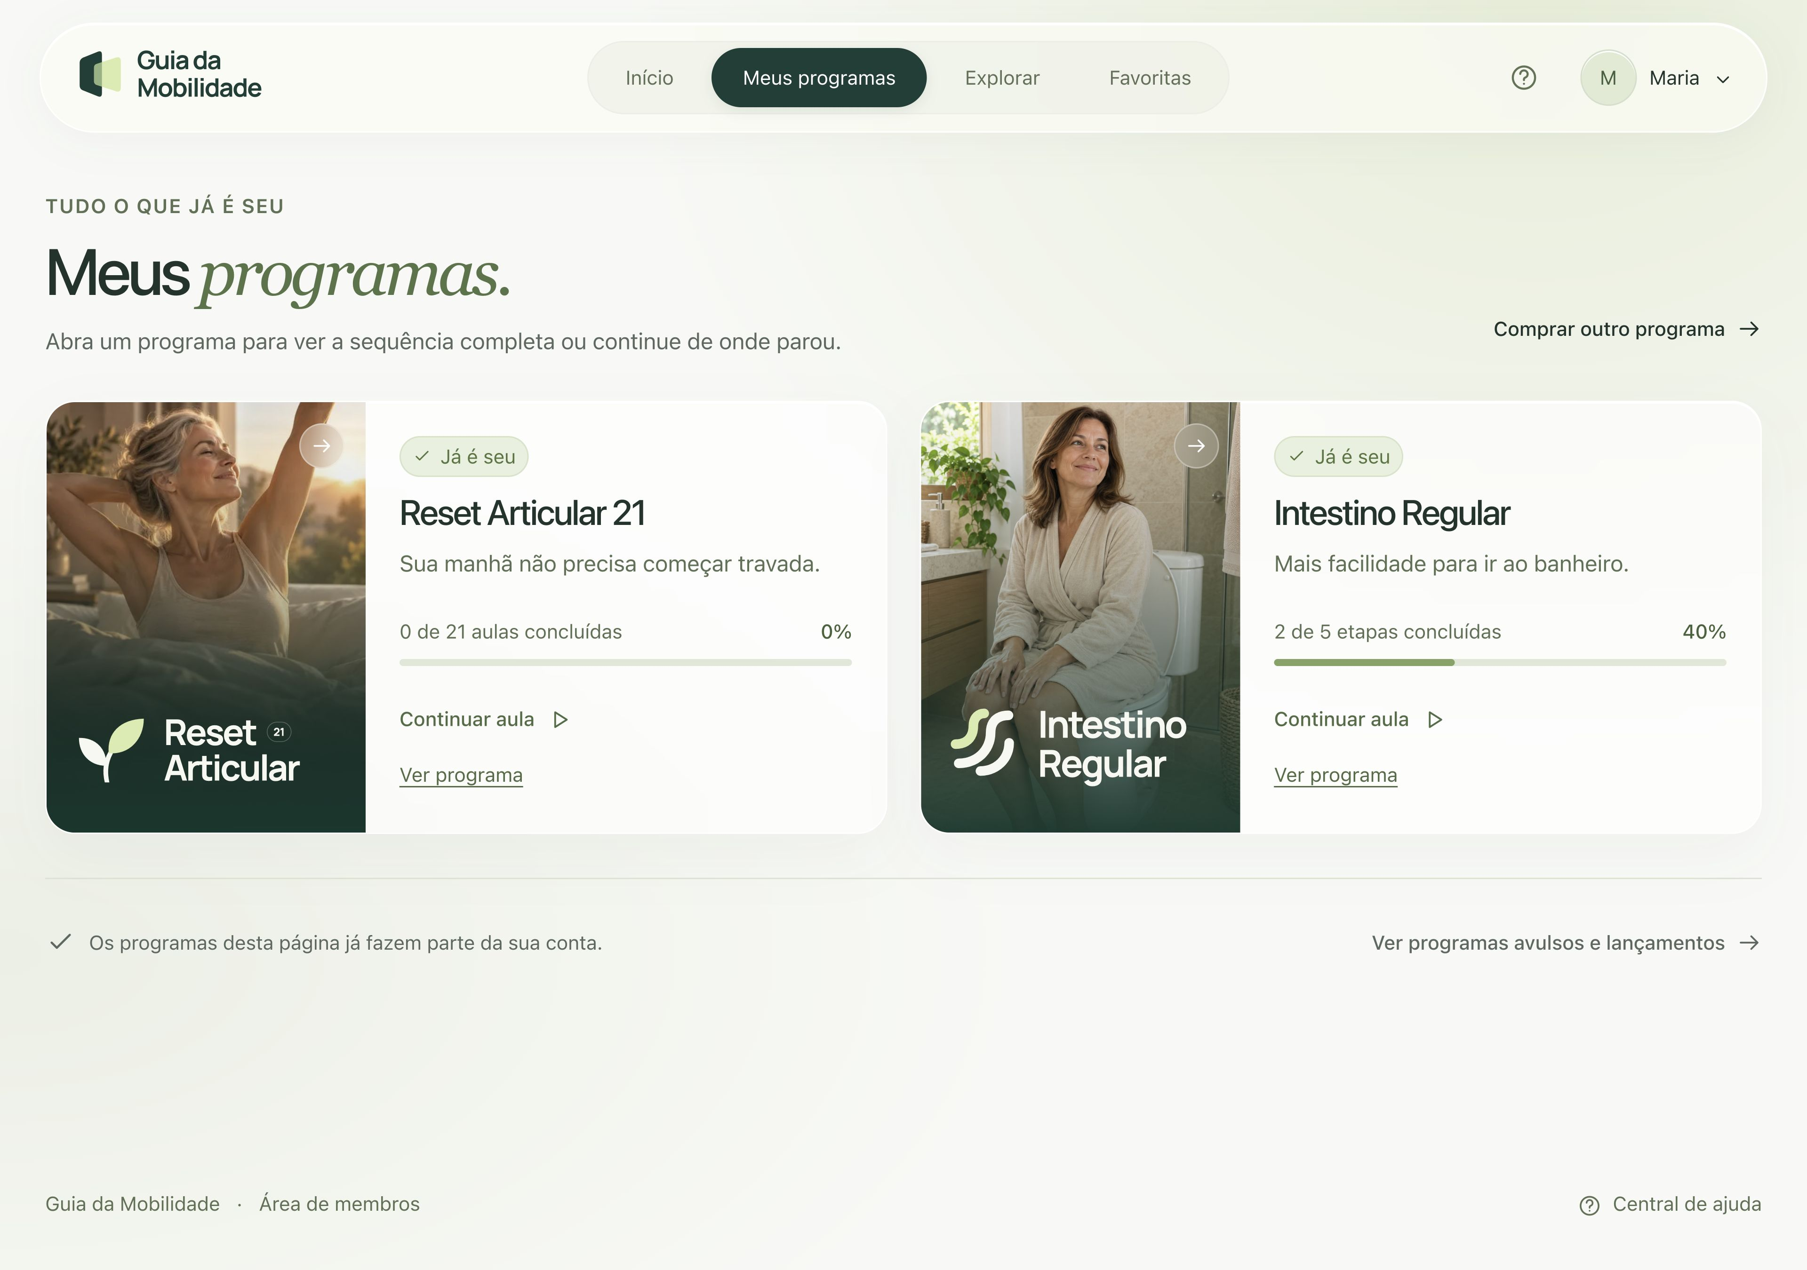Click the Central de ajuda footer icon
The height and width of the screenshot is (1270, 1807).
1589,1206
